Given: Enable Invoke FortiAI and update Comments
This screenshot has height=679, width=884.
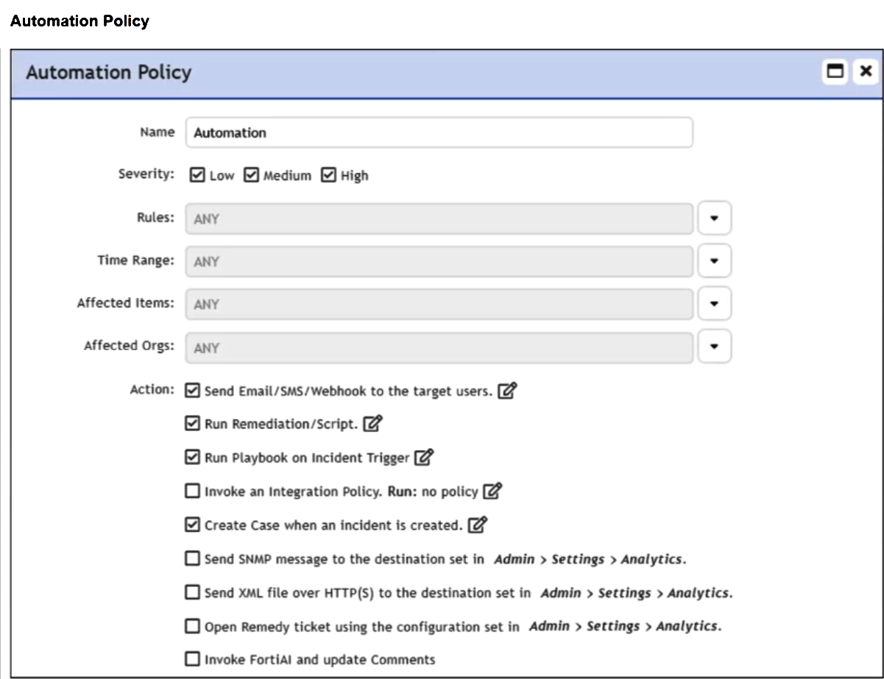Looking at the screenshot, I should [192, 659].
